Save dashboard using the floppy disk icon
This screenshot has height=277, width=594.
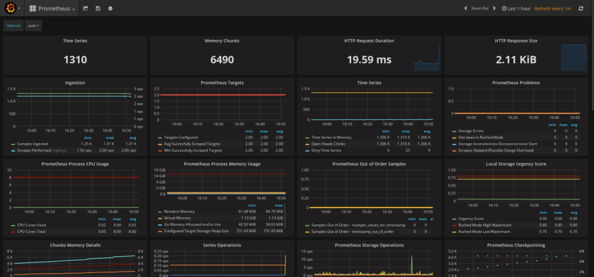(97, 8)
